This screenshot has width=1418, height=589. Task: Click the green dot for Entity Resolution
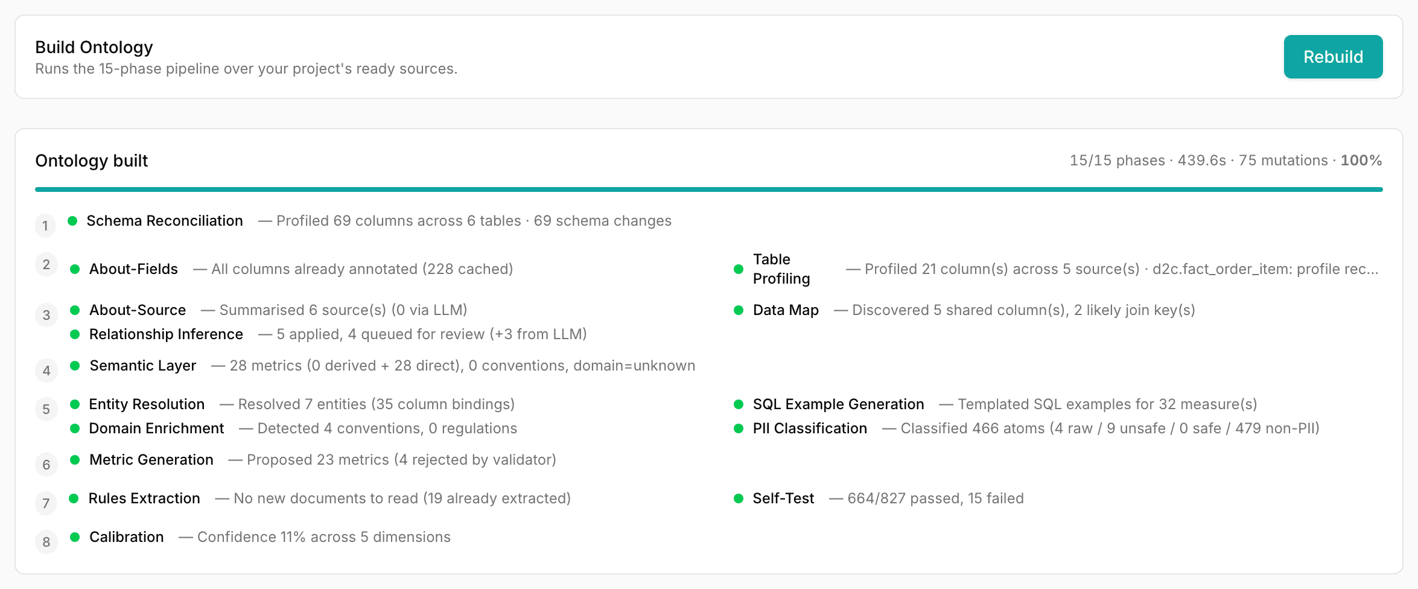coord(75,404)
